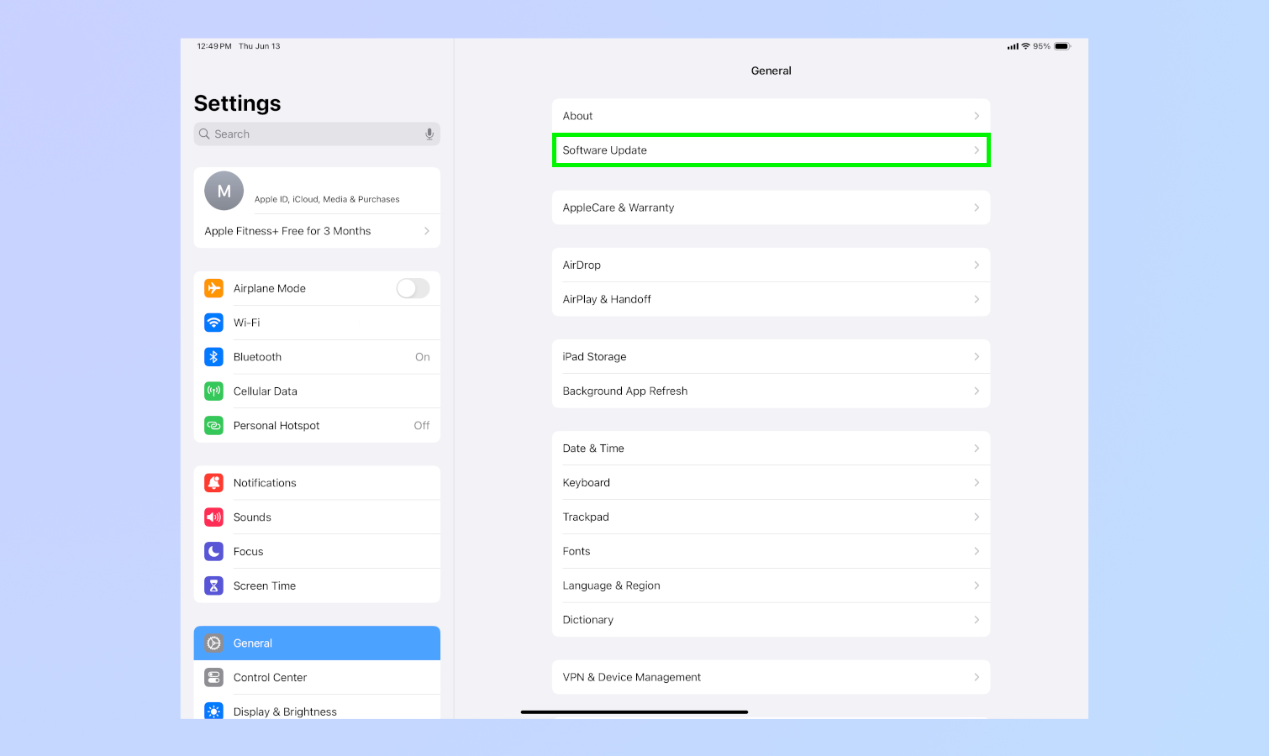The width and height of the screenshot is (1269, 756).
Task: Open Software Update
Action: pyautogui.click(x=771, y=150)
